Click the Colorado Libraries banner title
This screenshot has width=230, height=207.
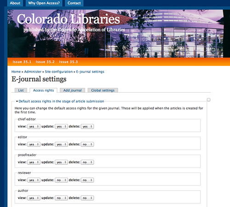[x=69, y=19]
